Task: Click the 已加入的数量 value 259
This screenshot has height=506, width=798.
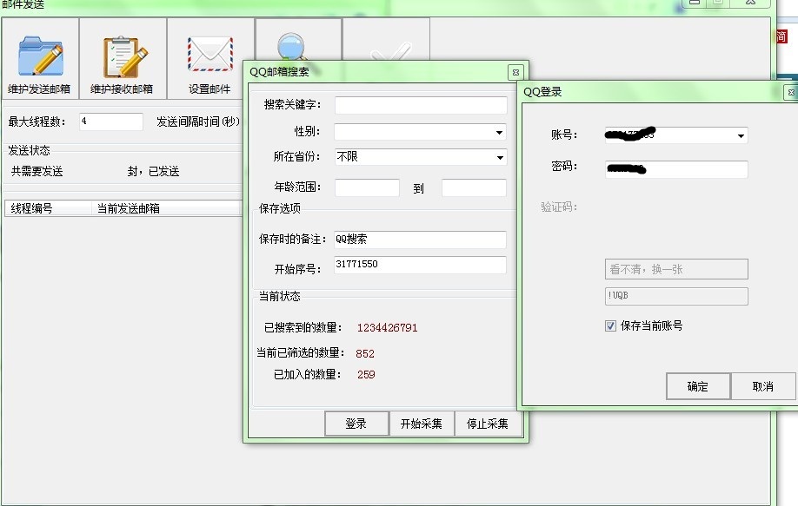Action: point(366,374)
